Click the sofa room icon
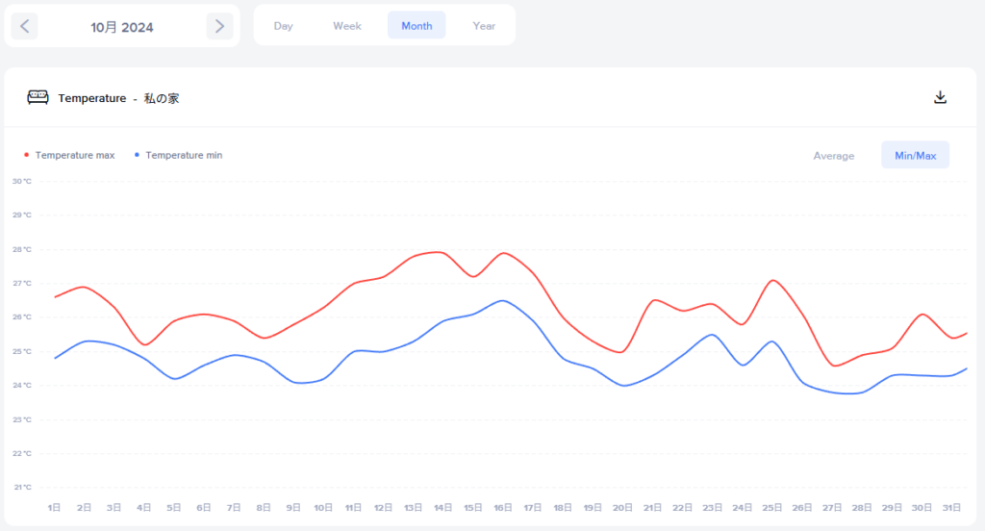The height and width of the screenshot is (531, 985). [x=38, y=97]
